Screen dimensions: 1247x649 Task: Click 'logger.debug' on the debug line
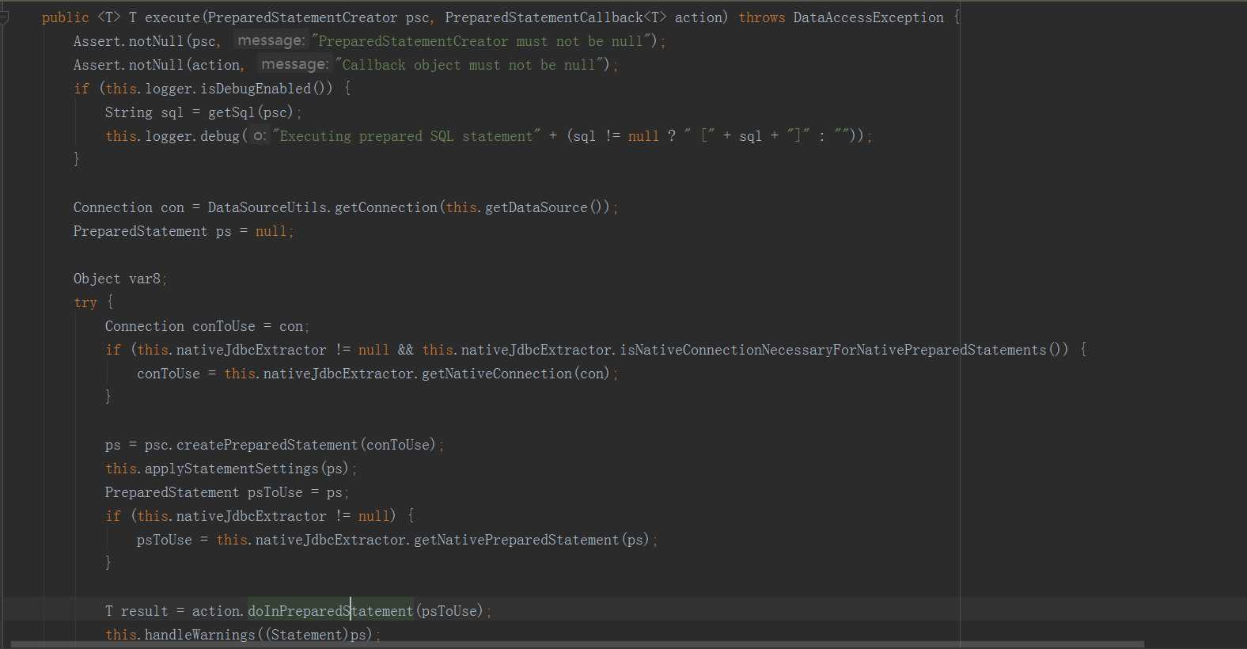(192, 136)
